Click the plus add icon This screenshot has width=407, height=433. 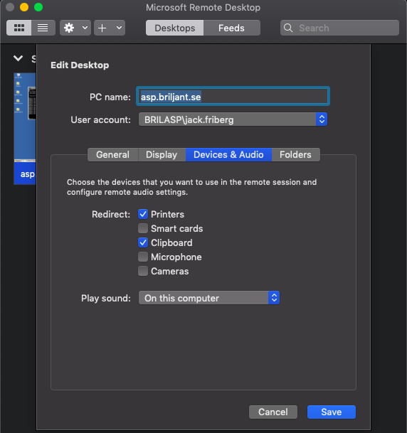[102, 28]
